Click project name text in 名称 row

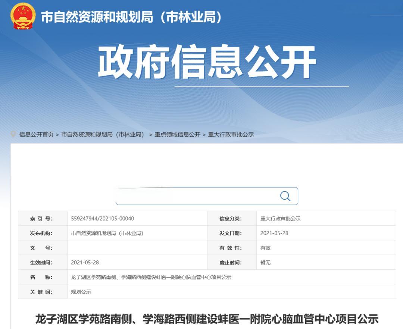tap(151, 277)
